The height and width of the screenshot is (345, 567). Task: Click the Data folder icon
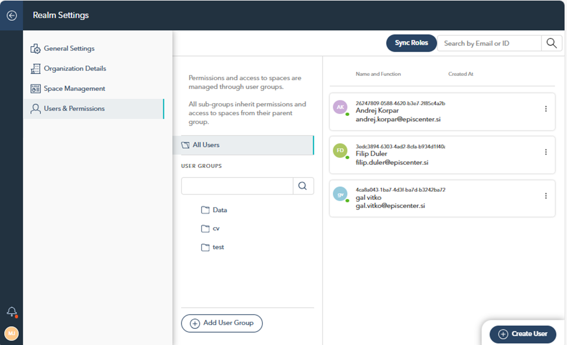point(205,210)
